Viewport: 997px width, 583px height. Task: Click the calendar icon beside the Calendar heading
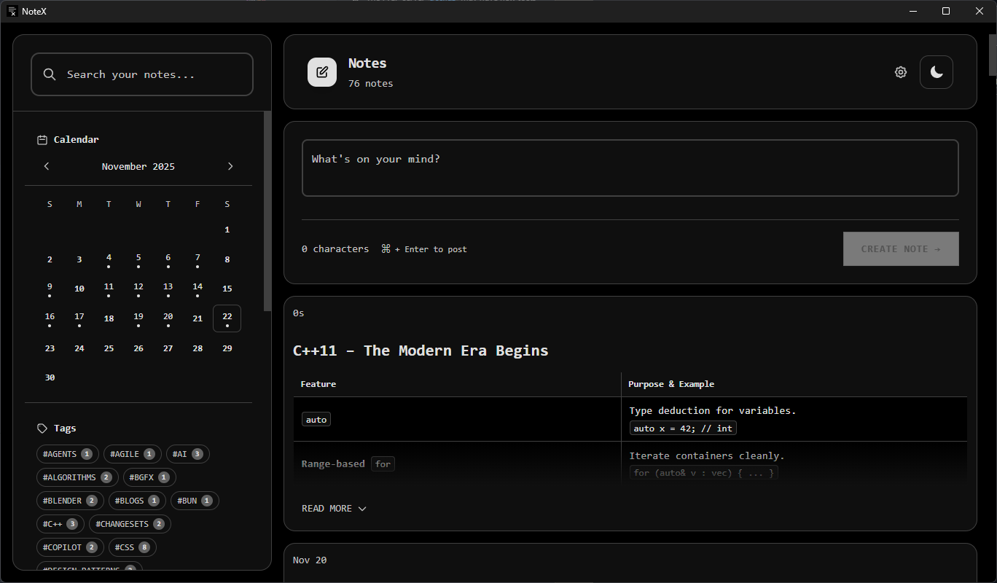42,139
